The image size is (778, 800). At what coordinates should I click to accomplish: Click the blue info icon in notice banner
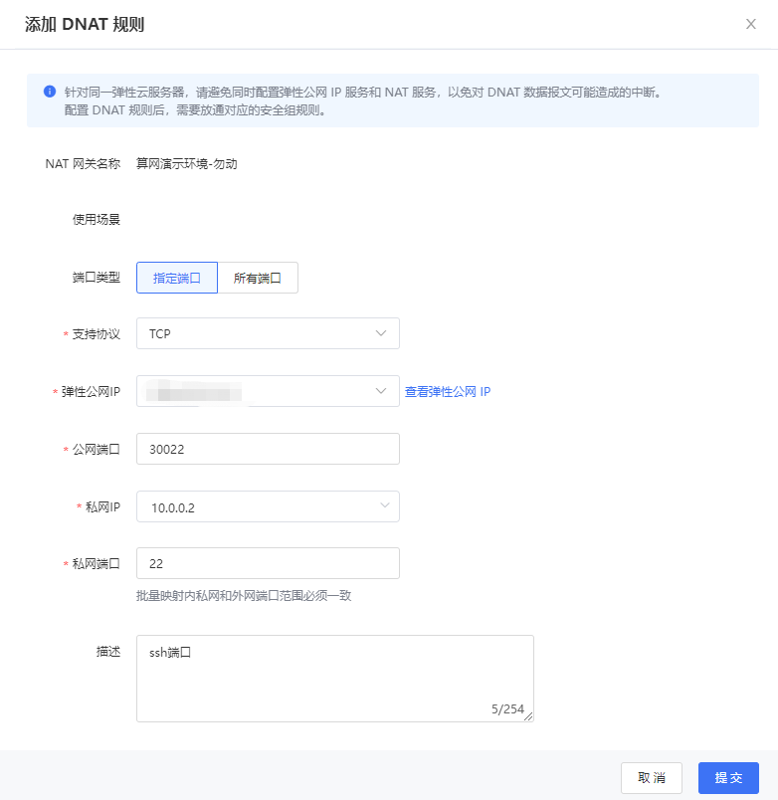[50, 92]
